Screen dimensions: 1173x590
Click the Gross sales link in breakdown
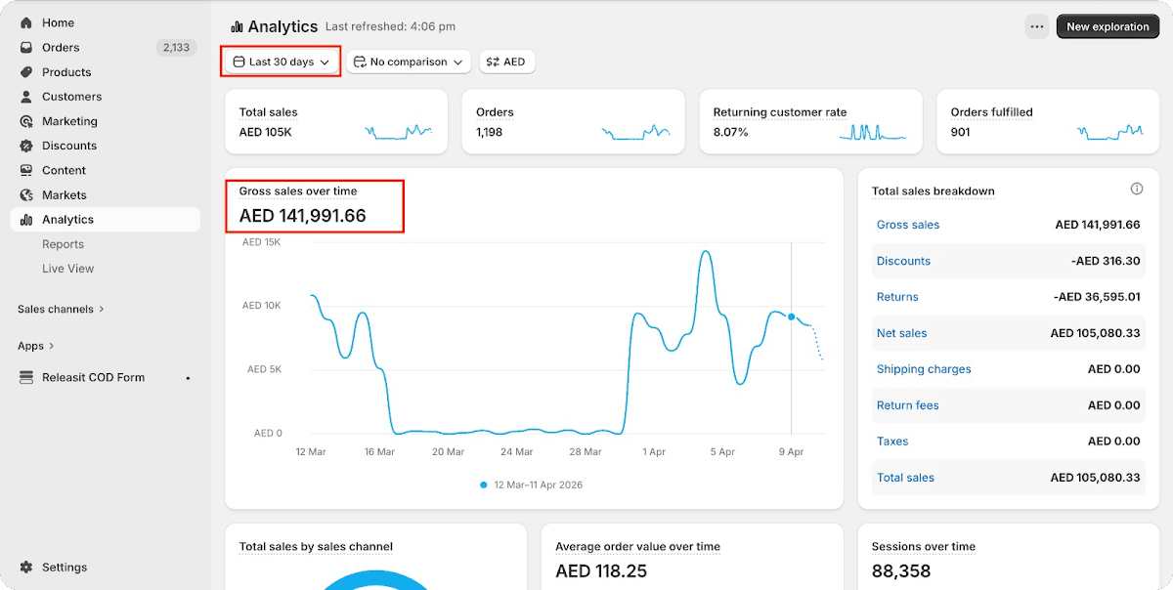[x=908, y=225]
